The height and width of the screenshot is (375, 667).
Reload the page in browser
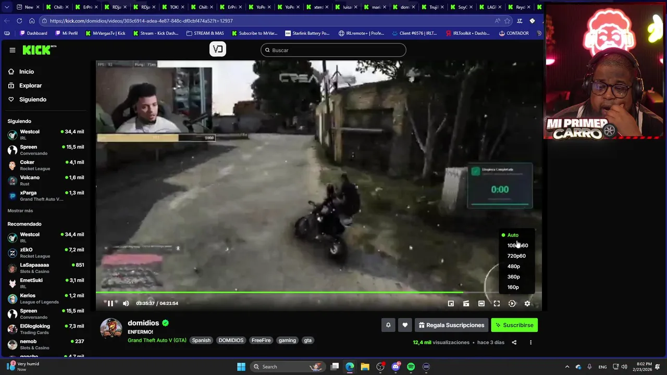point(19,21)
